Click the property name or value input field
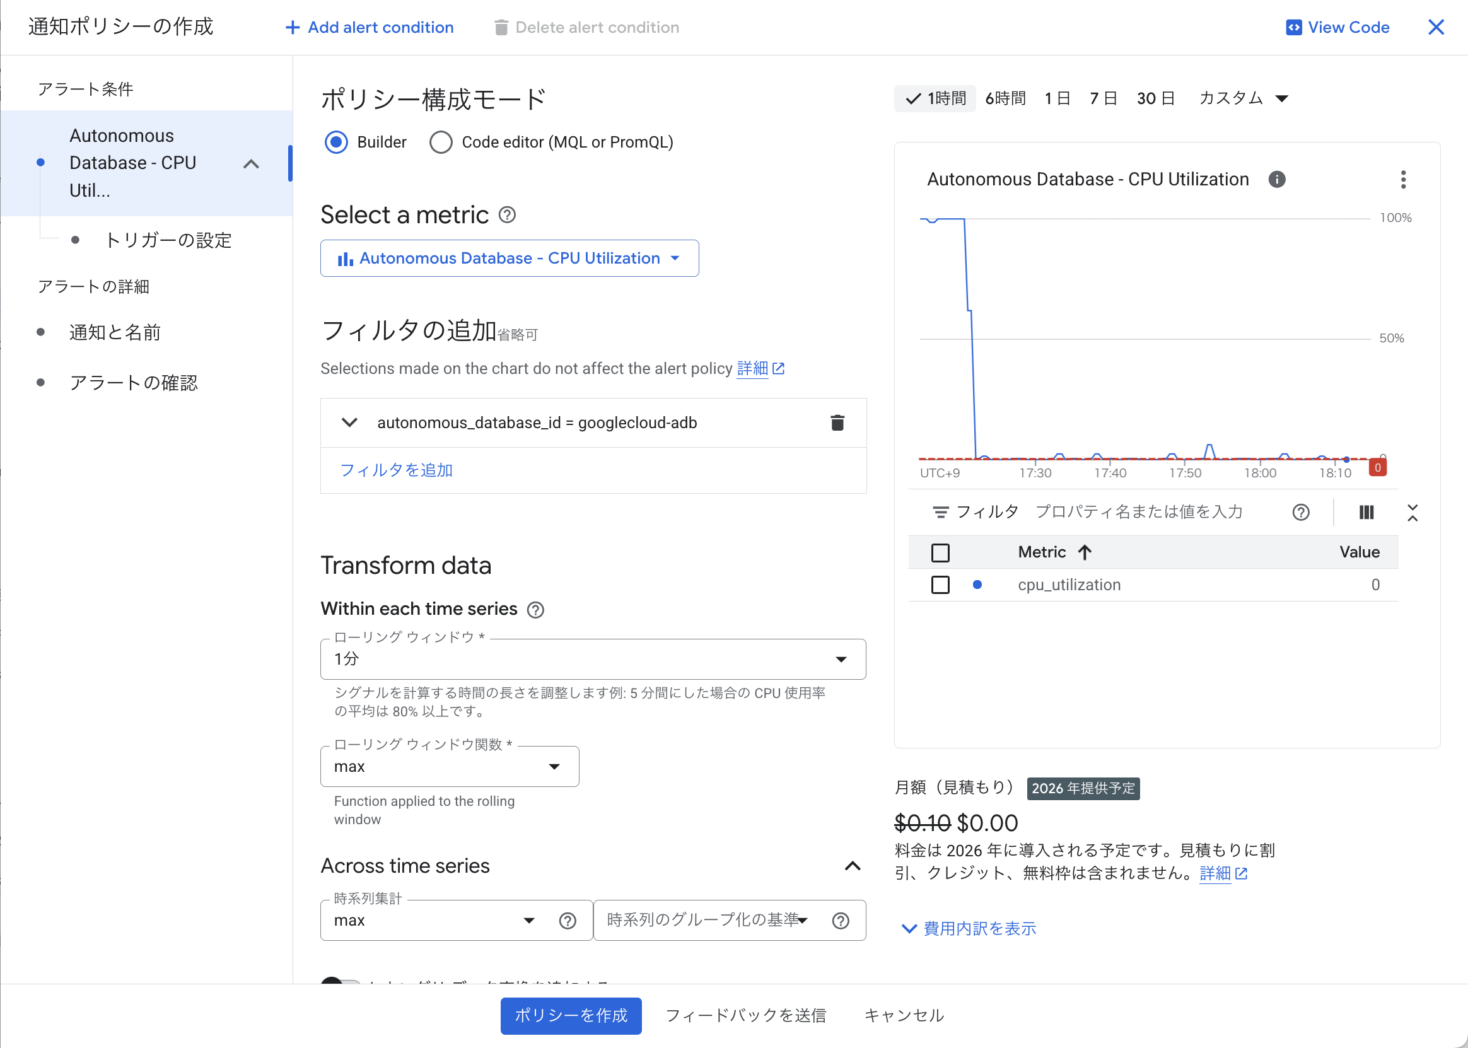 1139,511
